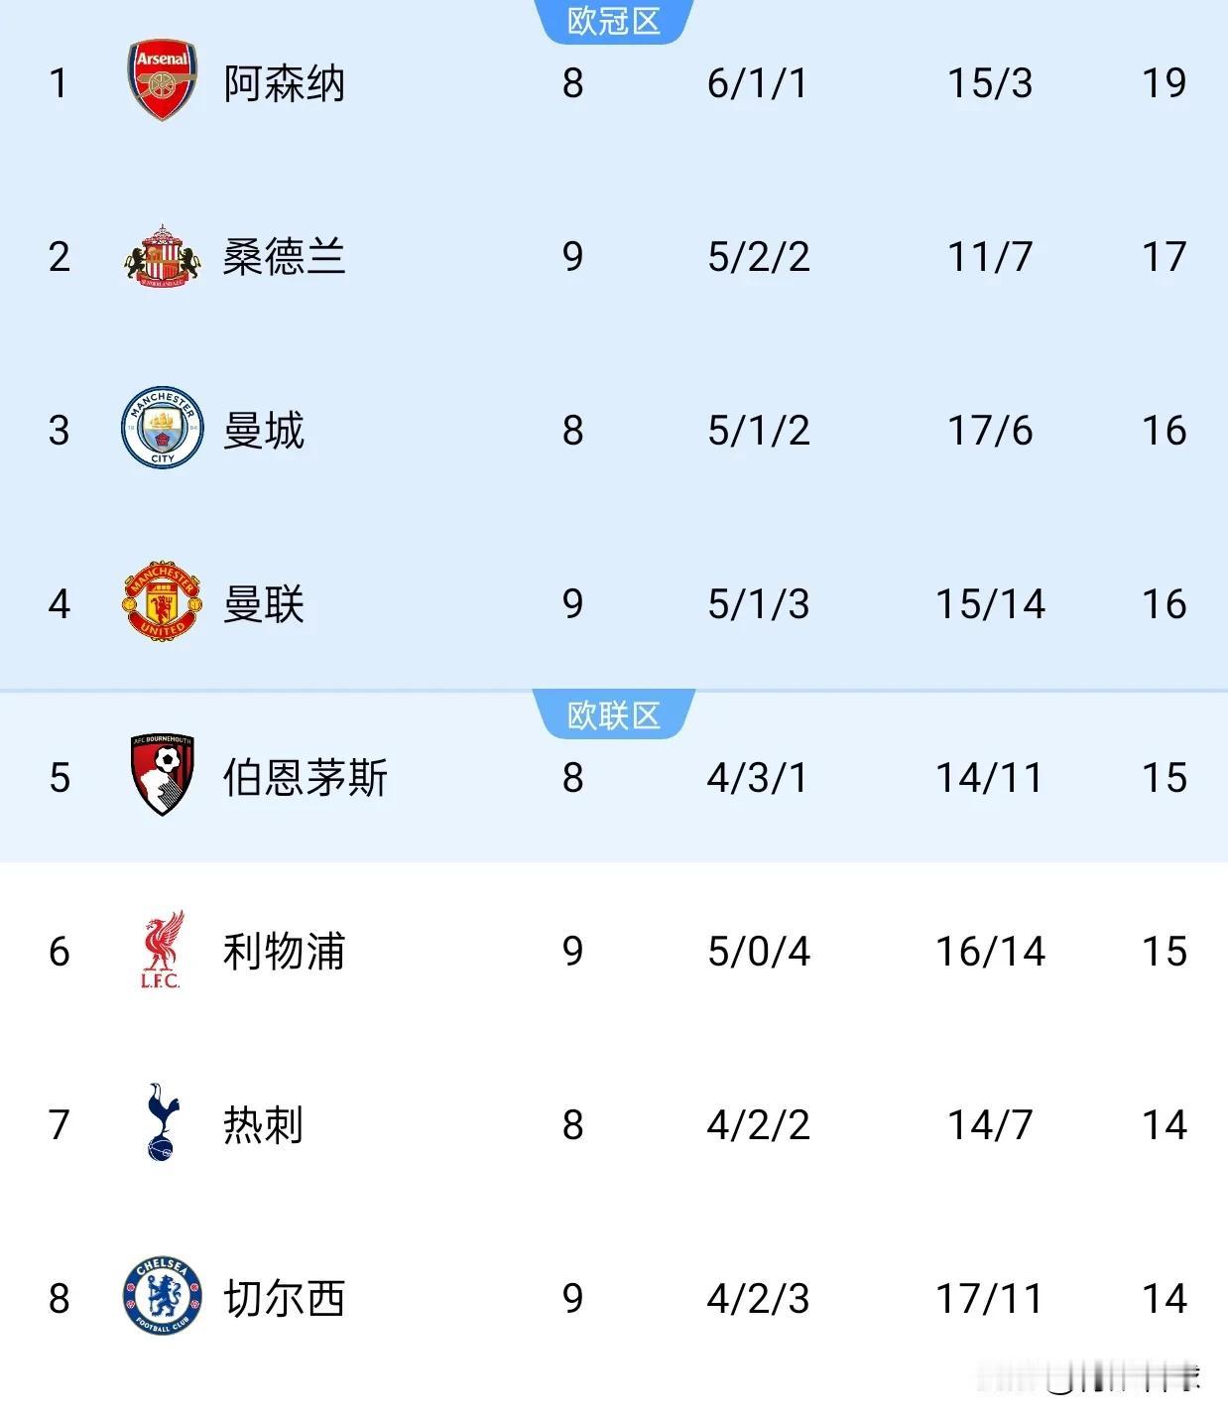Viewport: 1228px width, 1420px height.
Task: Select the 欧联区 label tab
Action: tap(614, 715)
